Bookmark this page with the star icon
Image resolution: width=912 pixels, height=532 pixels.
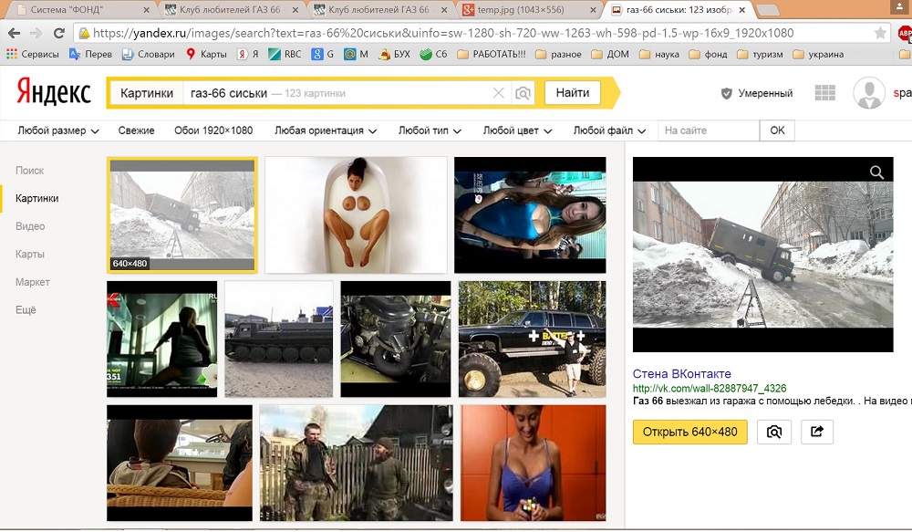point(881,33)
